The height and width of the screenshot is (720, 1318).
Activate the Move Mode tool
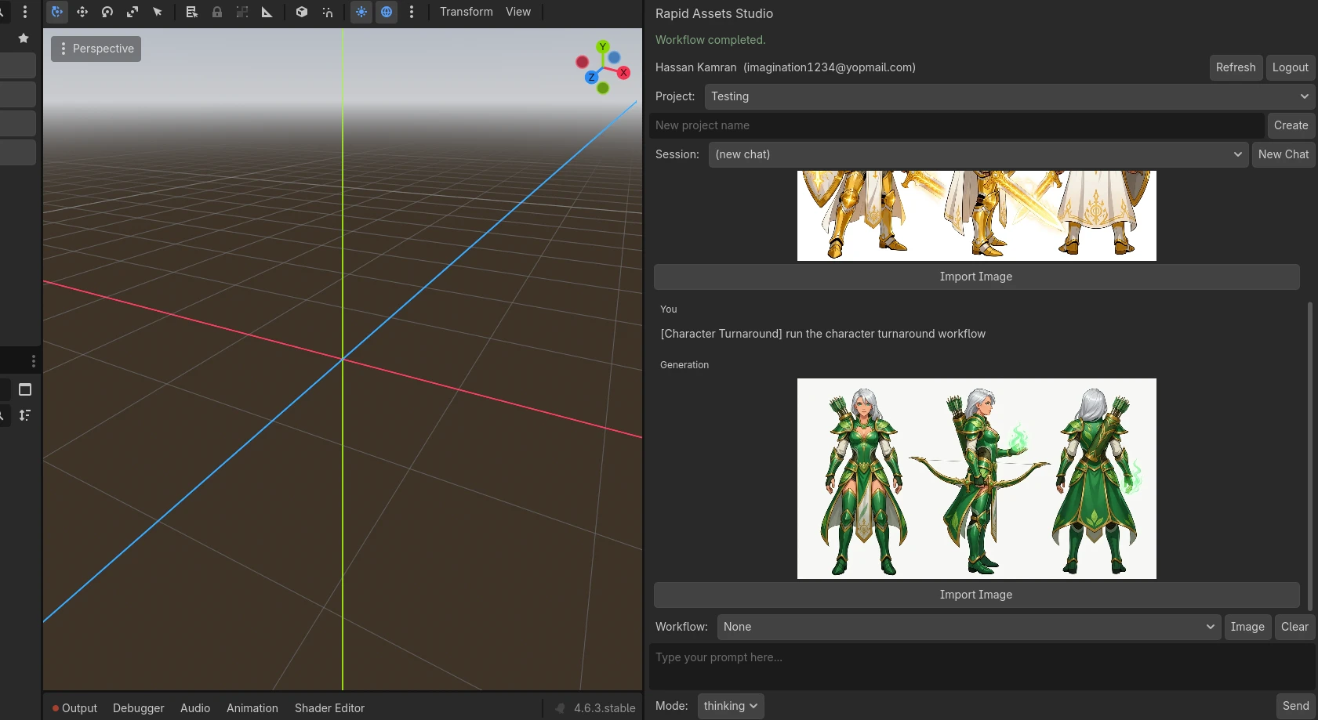tap(82, 12)
